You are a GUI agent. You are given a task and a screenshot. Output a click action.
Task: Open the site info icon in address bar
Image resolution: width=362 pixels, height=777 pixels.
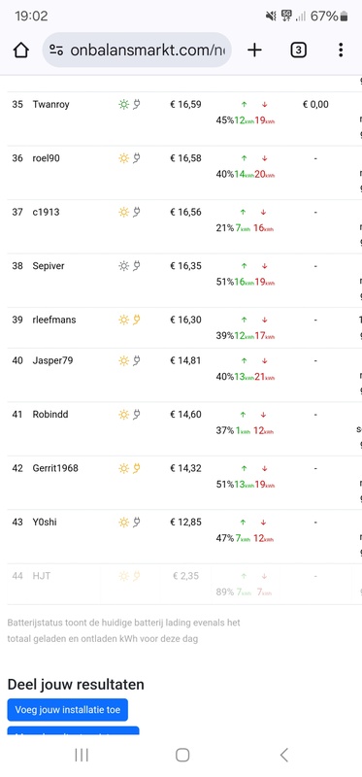point(56,51)
